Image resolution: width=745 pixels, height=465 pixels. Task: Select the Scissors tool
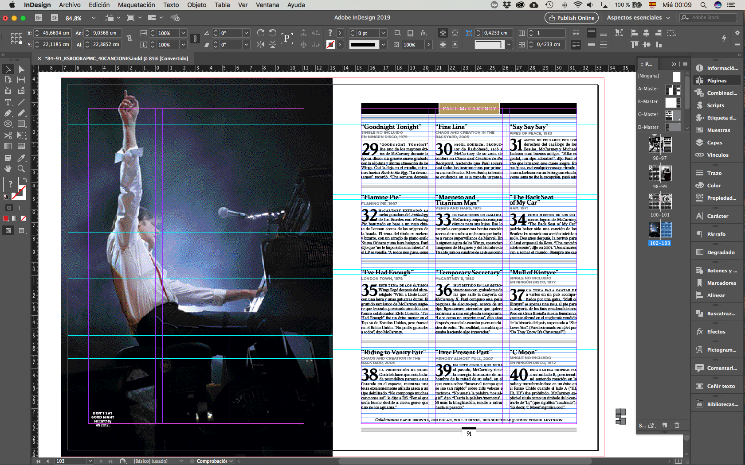pyautogui.click(x=8, y=136)
